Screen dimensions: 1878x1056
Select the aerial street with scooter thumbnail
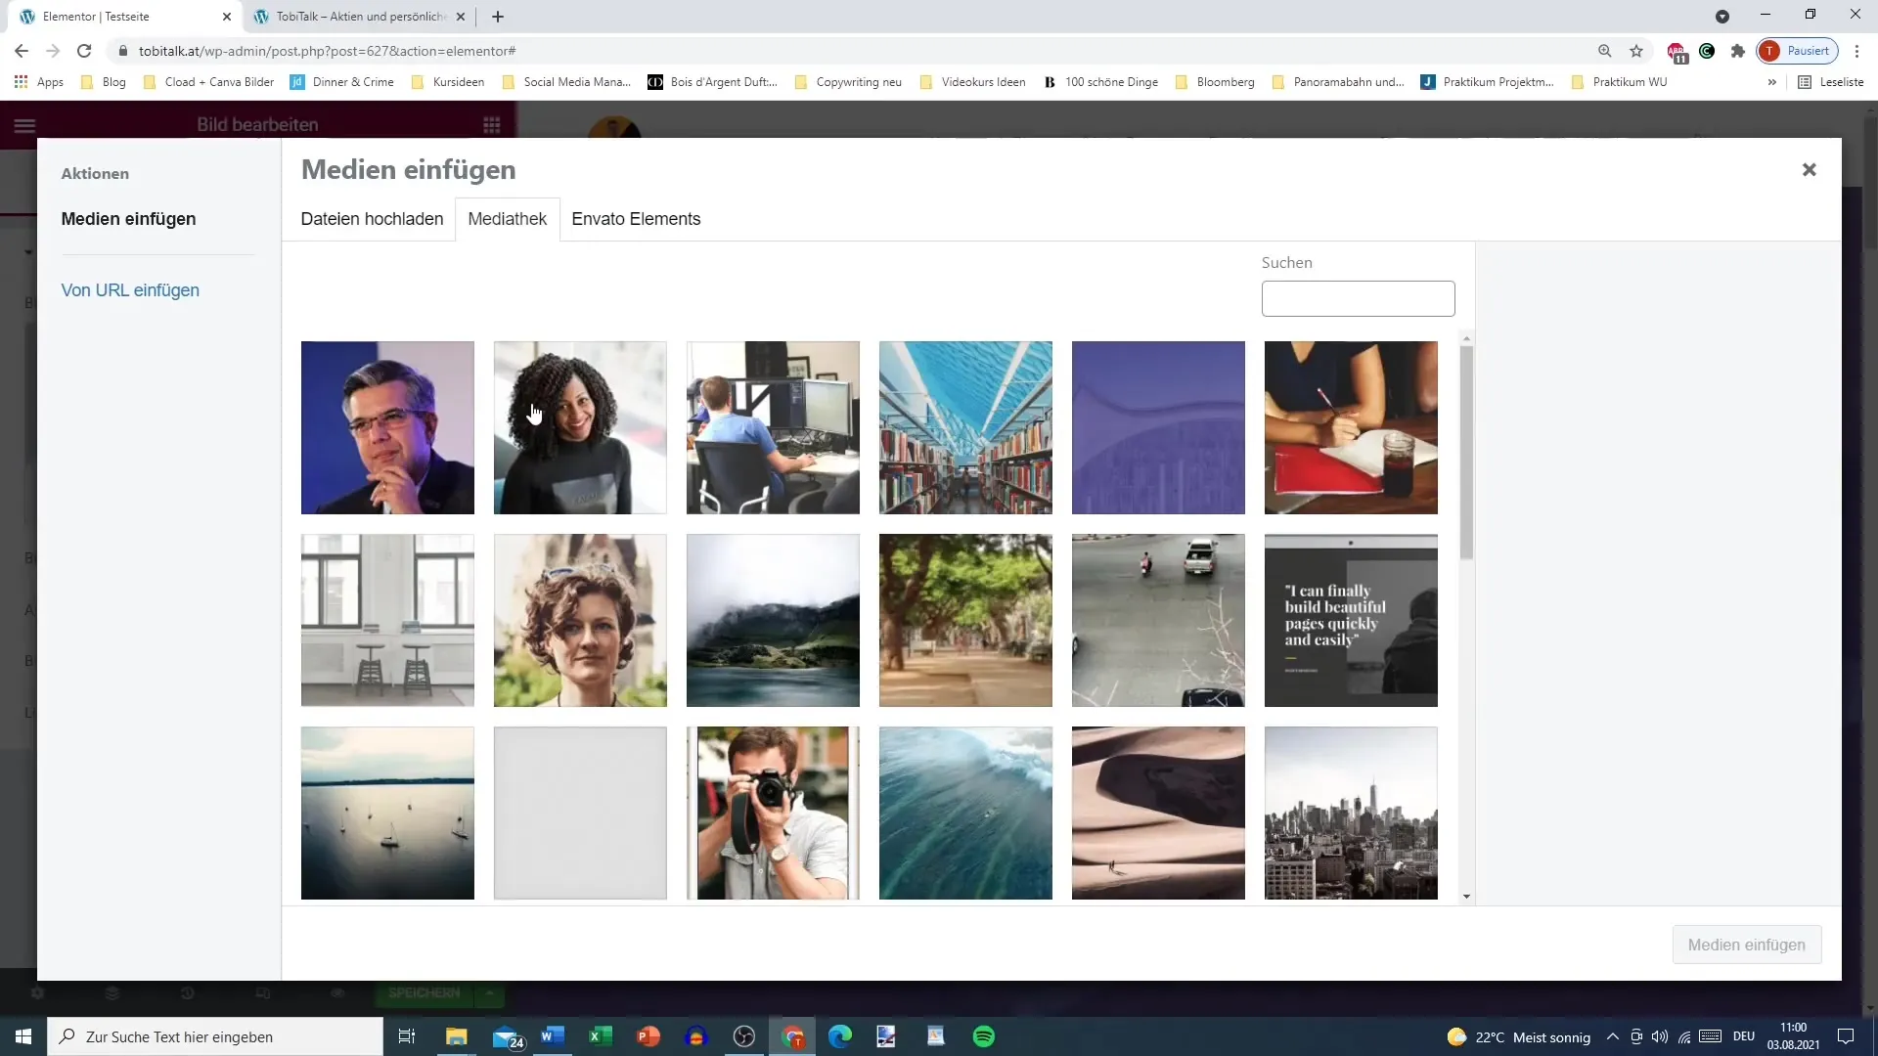coord(1158,620)
